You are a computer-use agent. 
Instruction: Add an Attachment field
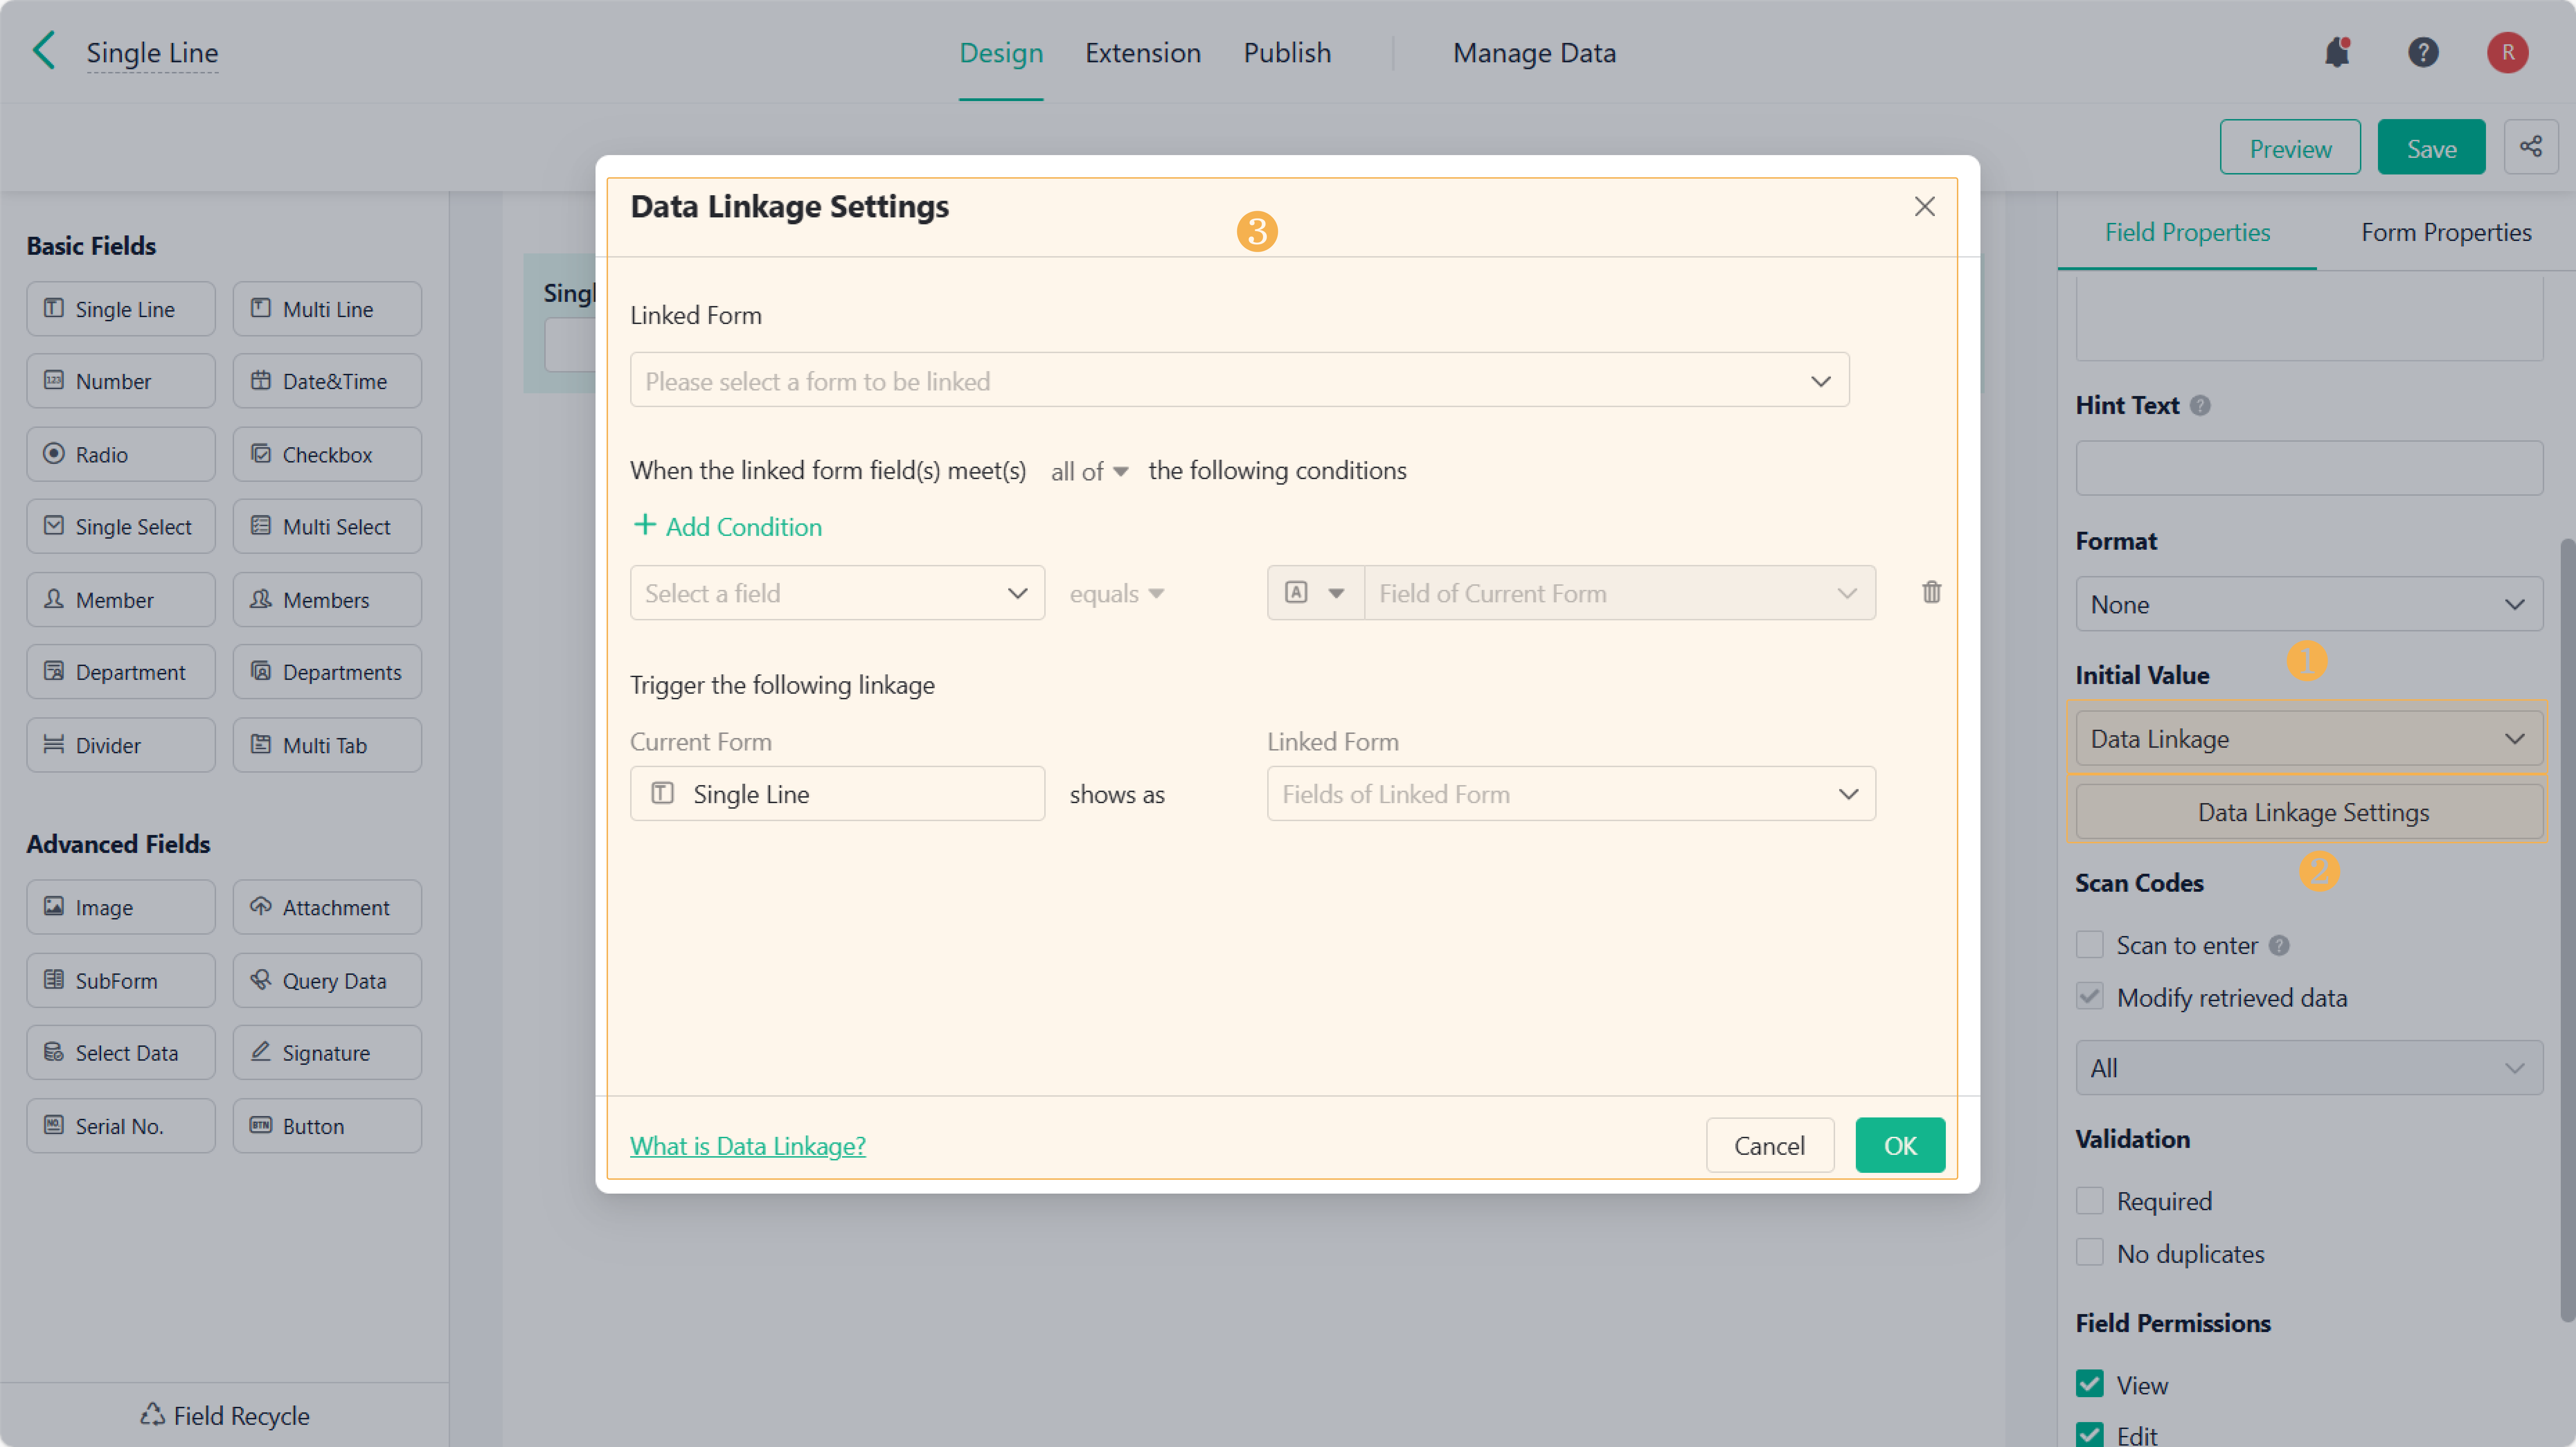click(327, 907)
